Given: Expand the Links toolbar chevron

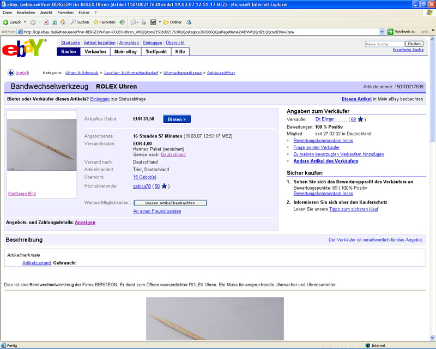Looking at the screenshot, I should tap(433, 31).
